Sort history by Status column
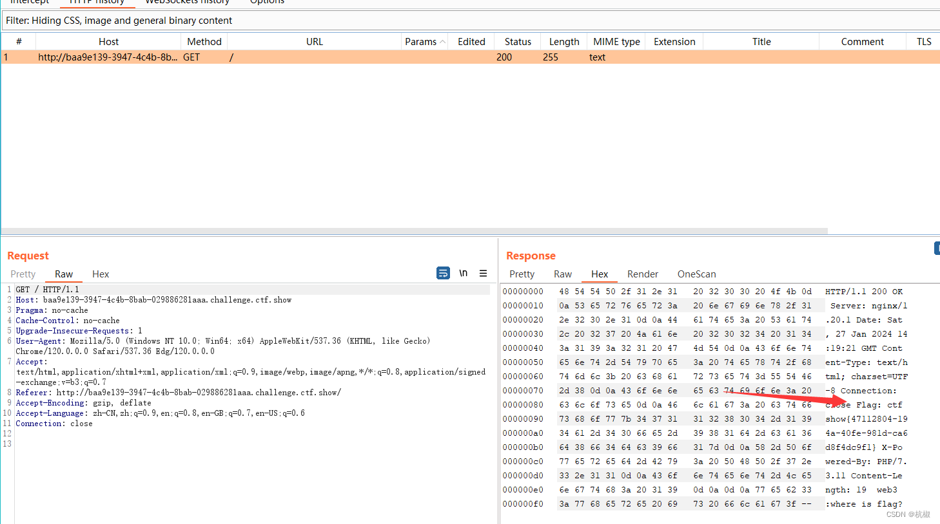This screenshot has width=940, height=524. 518,42
